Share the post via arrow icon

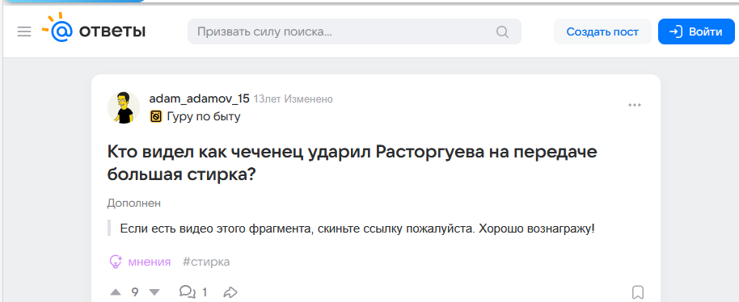click(230, 292)
